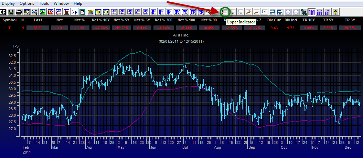
Task: Open the Tools menu
Action: point(44,3)
